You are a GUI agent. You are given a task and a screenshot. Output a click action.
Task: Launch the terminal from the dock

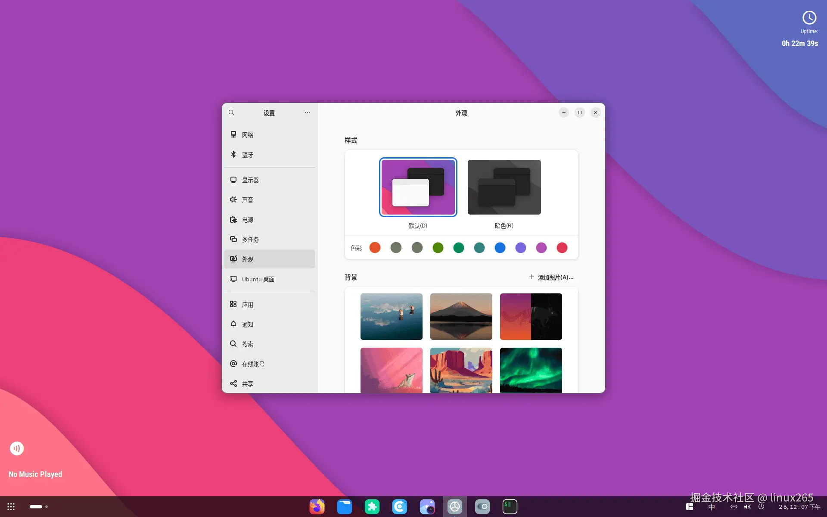pyautogui.click(x=510, y=507)
